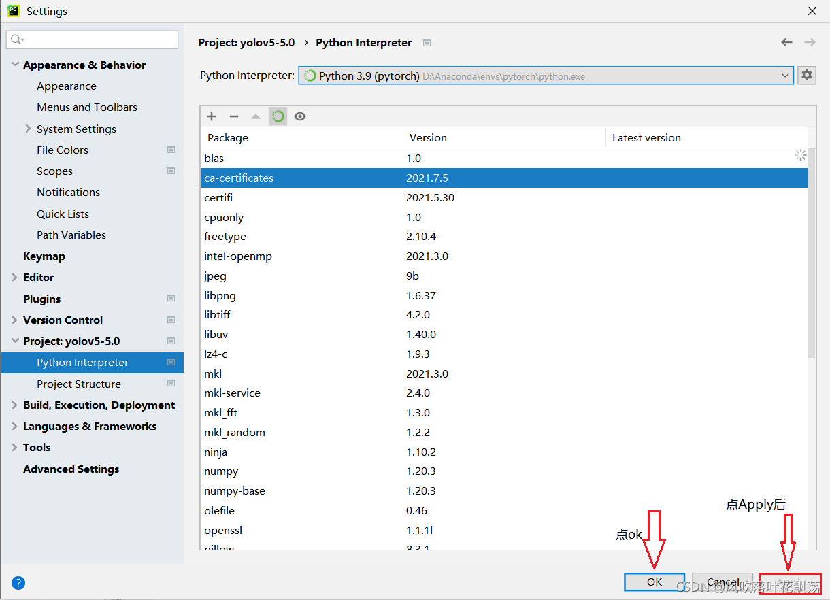Sort by the Package column header
830x600 pixels.
[301, 137]
